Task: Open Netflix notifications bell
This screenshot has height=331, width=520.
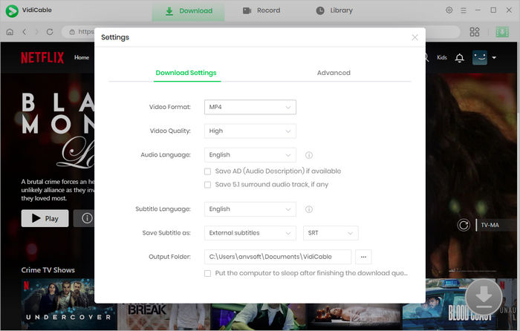Action: [459, 58]
